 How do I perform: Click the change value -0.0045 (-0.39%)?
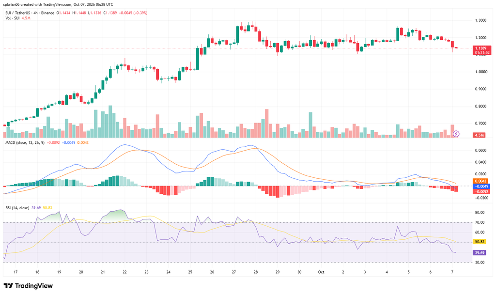click(x=133, y=13)
